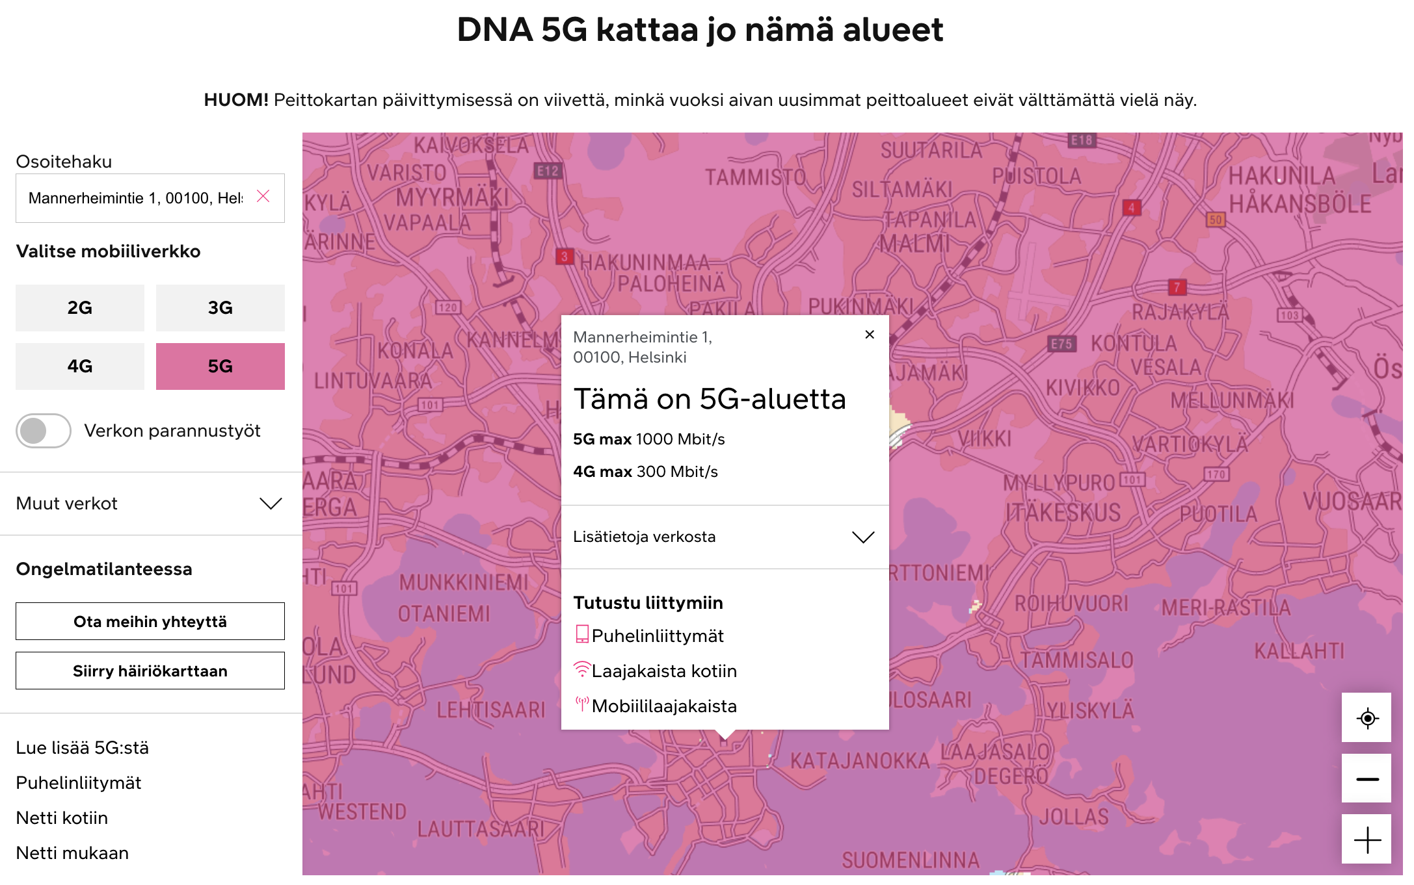Clear the address search with X icon
The height and width of the screenshot is (885, 1414).
(263, 196)
